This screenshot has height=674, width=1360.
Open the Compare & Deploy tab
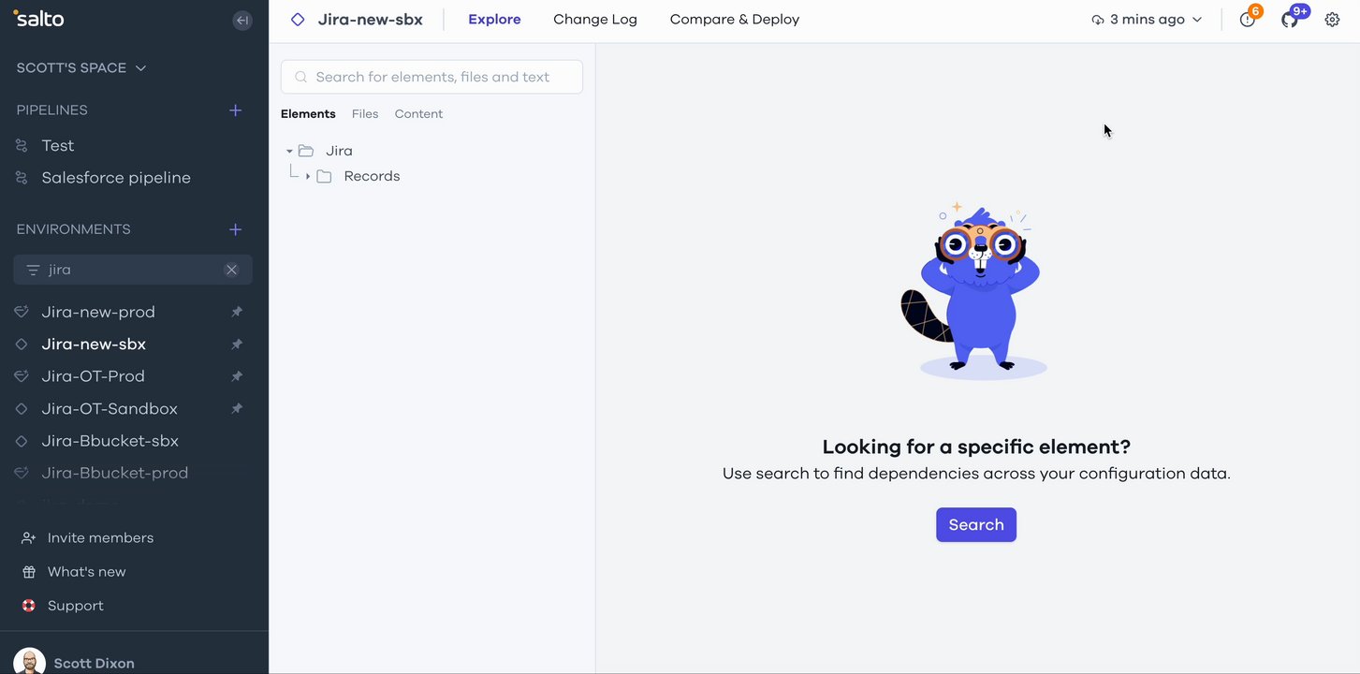pos(735,20)
